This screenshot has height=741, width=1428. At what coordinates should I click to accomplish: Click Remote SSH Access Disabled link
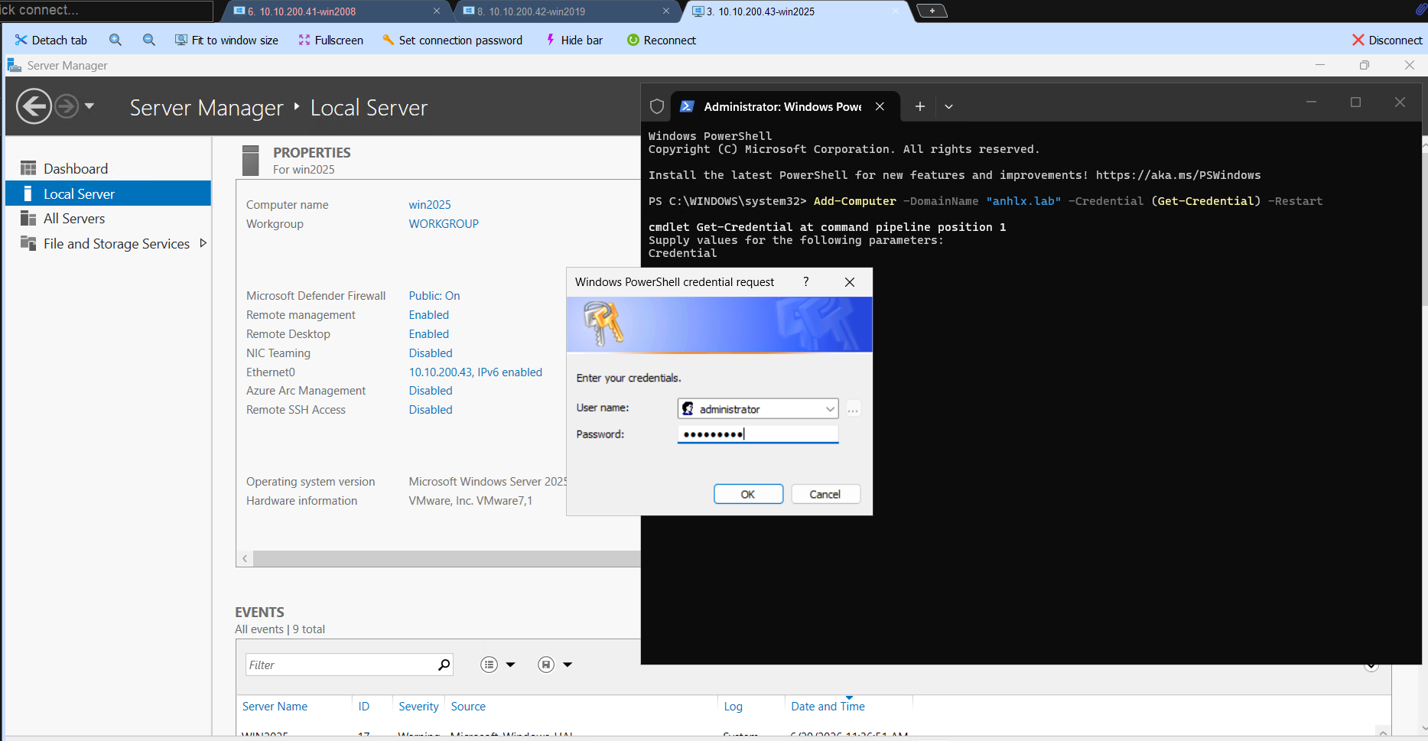[431, 410]
